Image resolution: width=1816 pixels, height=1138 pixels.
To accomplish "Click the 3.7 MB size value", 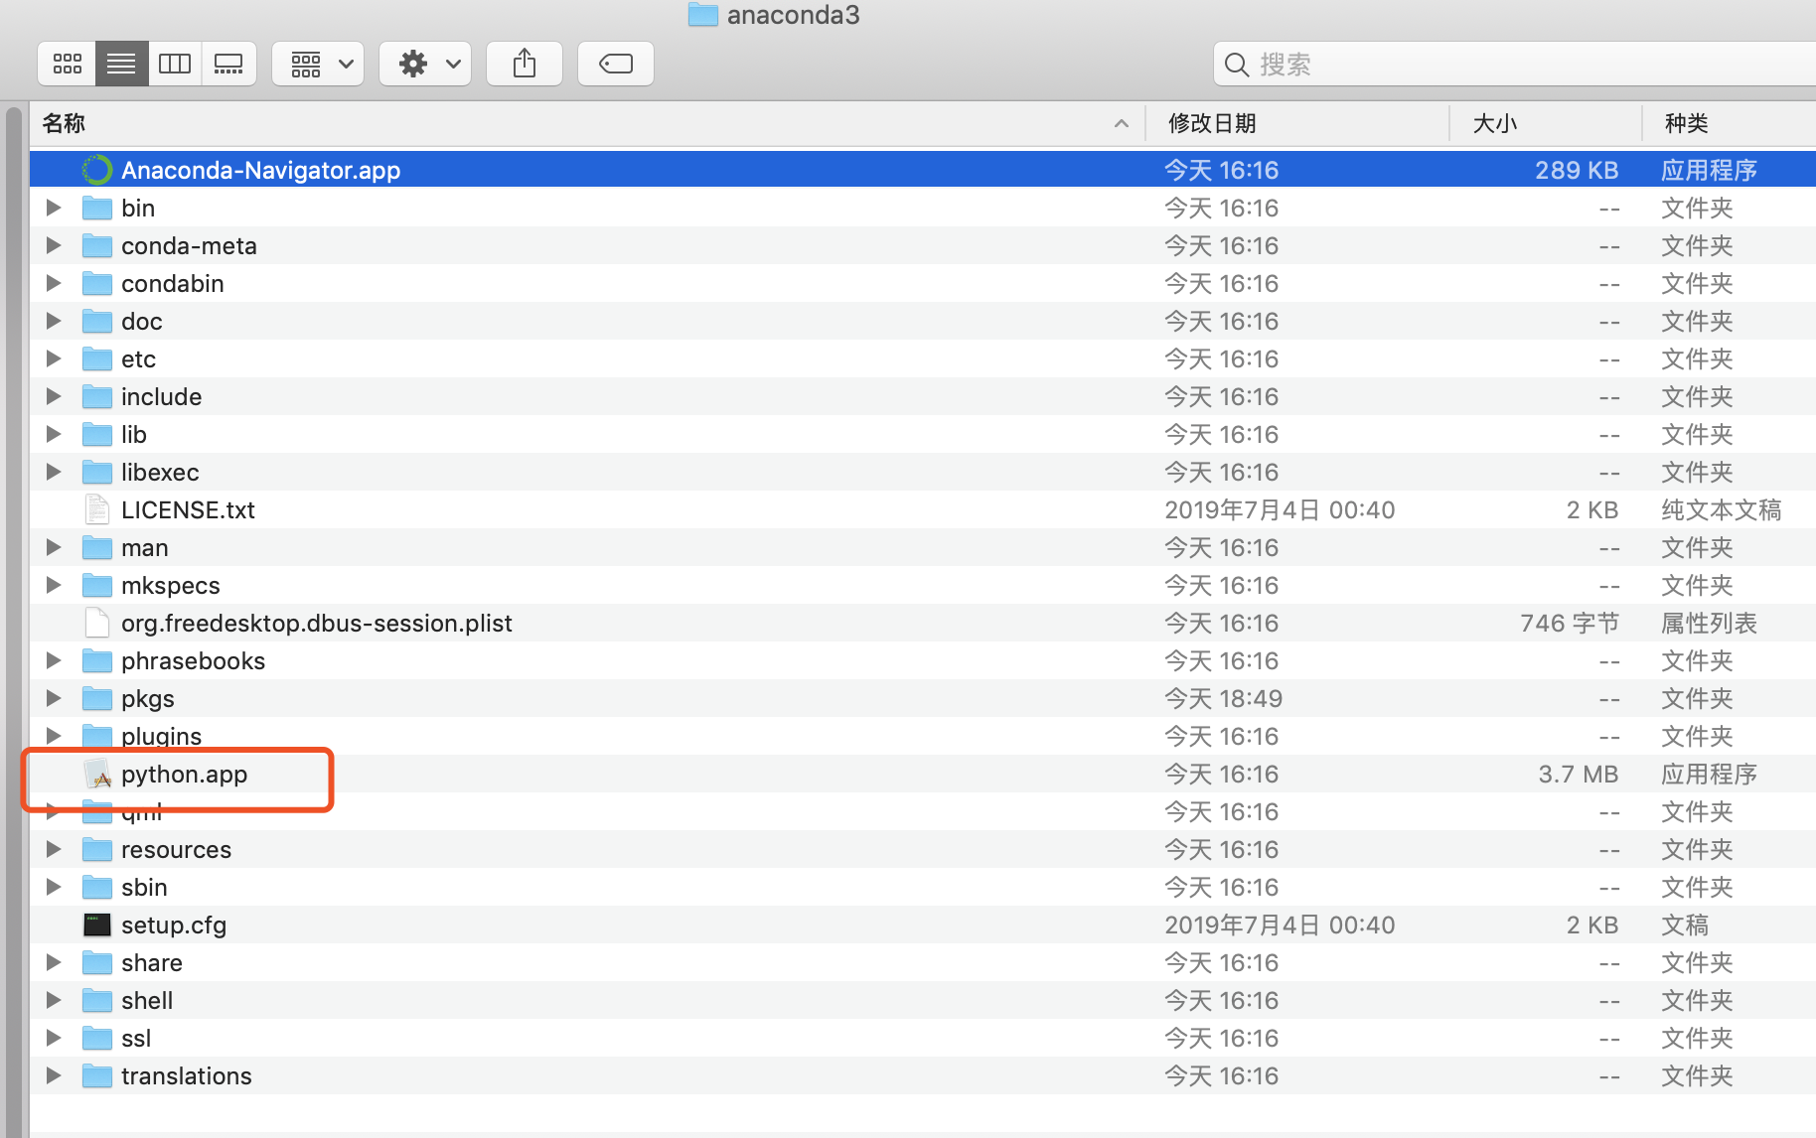I will click(1579, 774).
